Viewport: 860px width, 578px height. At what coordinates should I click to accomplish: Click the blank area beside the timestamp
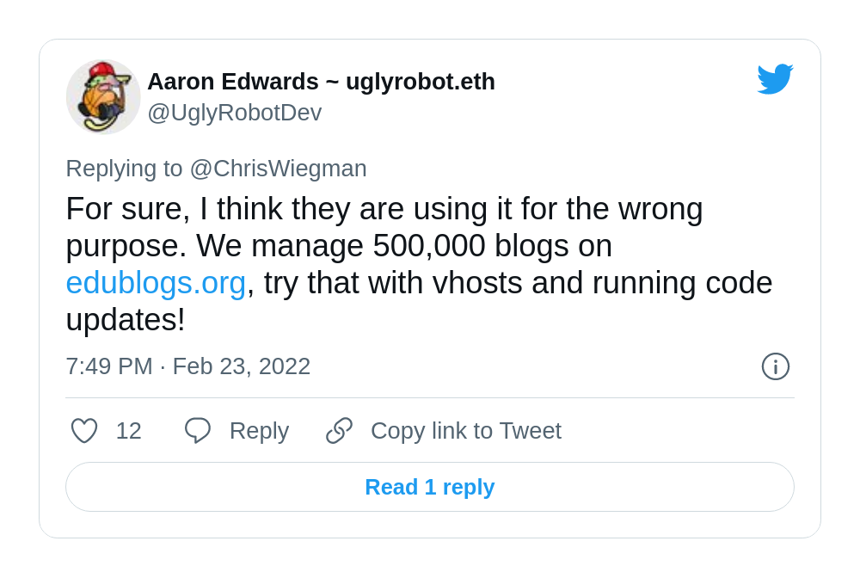(535, 366)
